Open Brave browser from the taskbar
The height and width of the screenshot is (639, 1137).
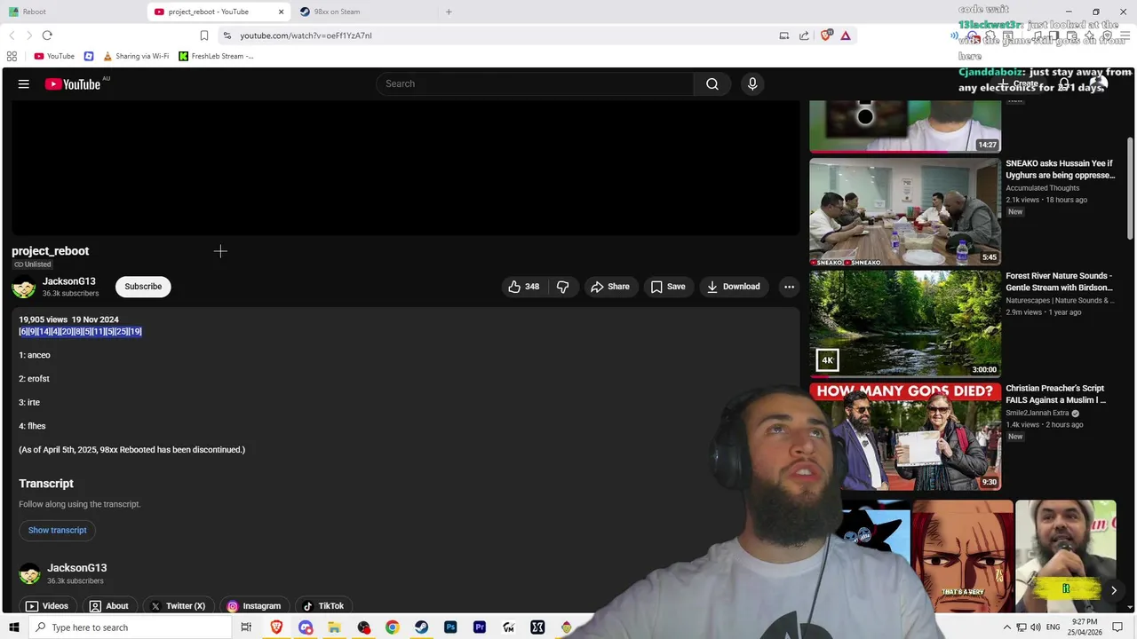click(276, 627)
